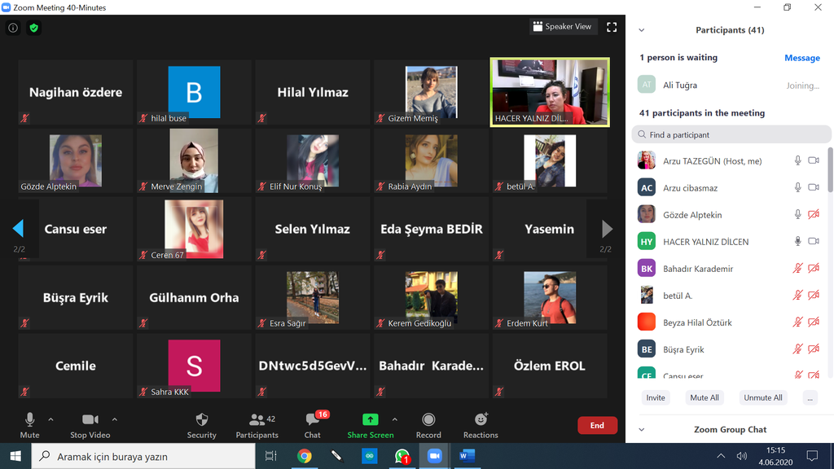Click the red End meeting button

point(597,425)
